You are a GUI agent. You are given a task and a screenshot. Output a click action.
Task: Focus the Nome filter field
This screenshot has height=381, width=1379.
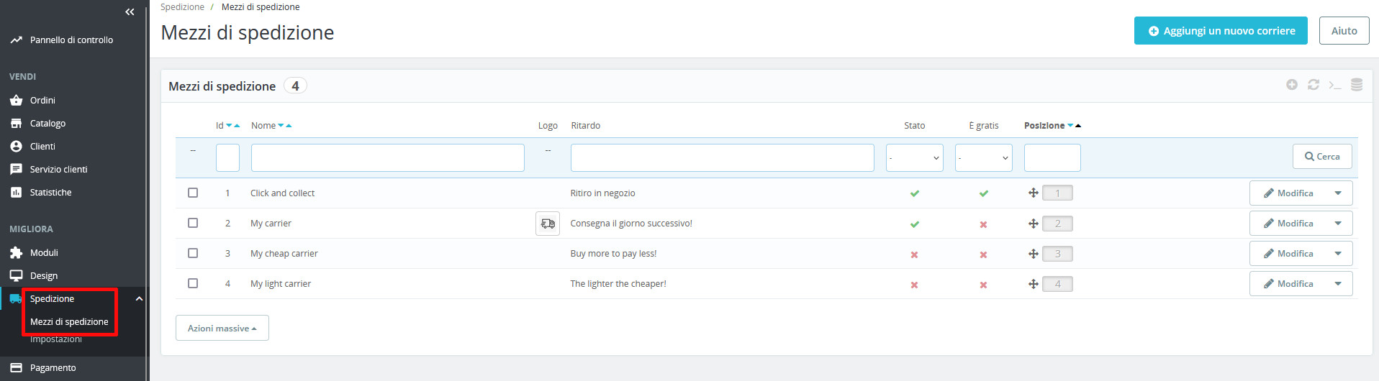point(388,158)
